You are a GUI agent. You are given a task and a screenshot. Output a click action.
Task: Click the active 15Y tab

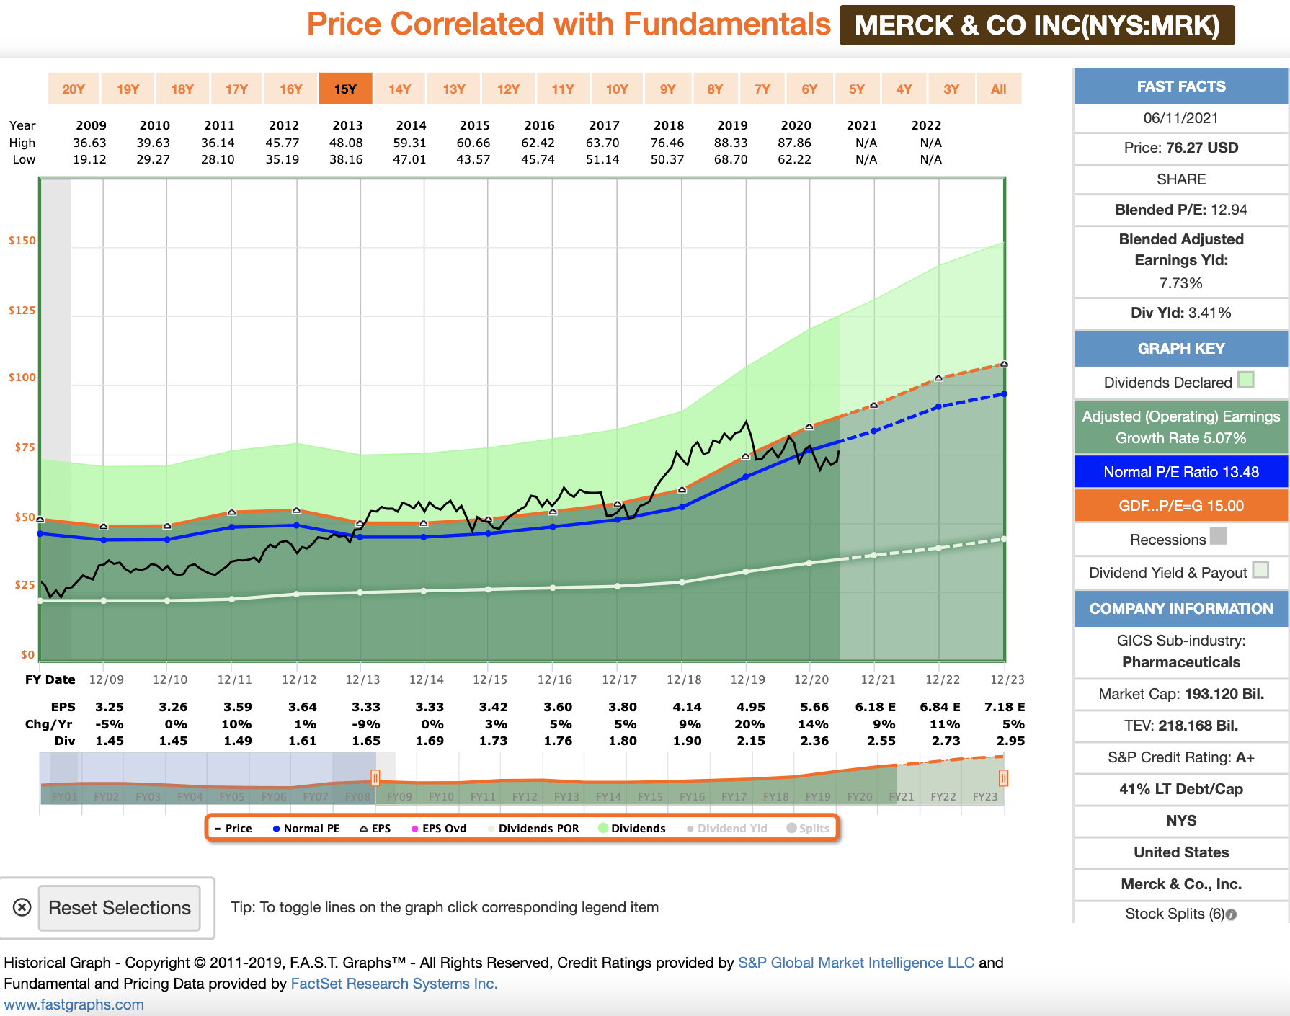pyautogui.click(x=345, y=89)
